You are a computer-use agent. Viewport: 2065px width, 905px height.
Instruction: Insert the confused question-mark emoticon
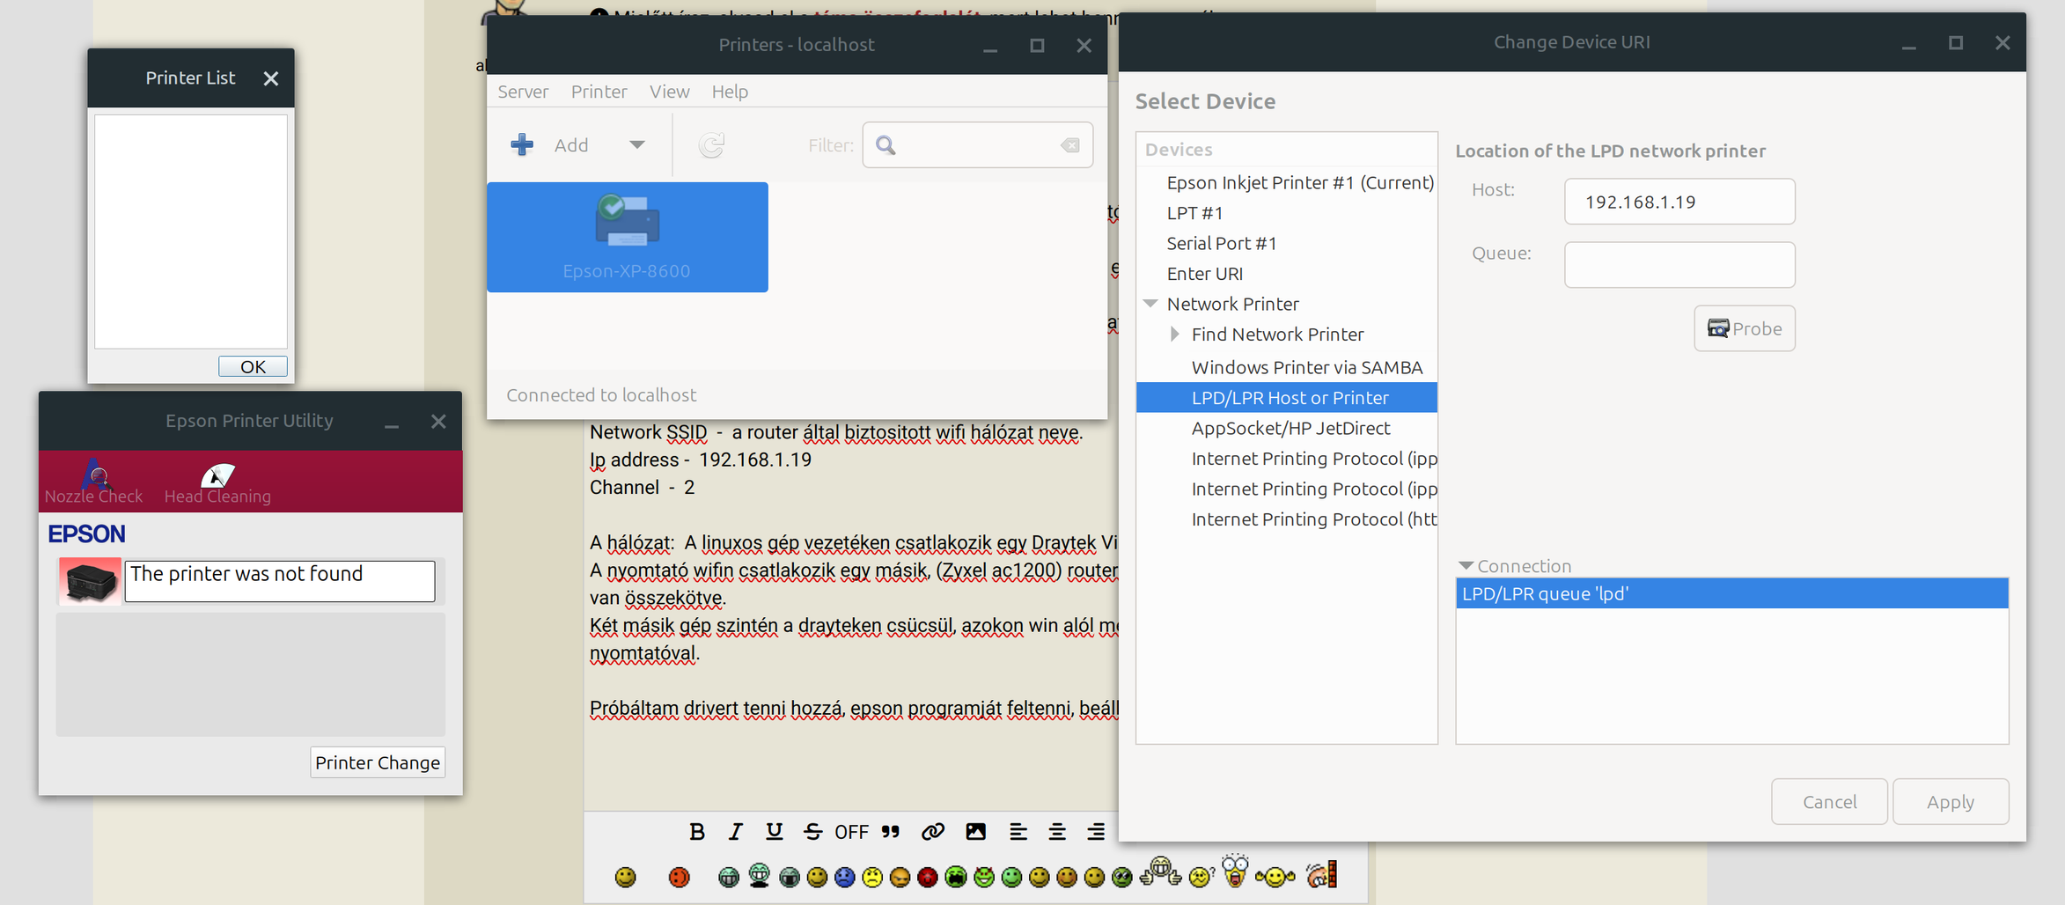point(1201,876)
